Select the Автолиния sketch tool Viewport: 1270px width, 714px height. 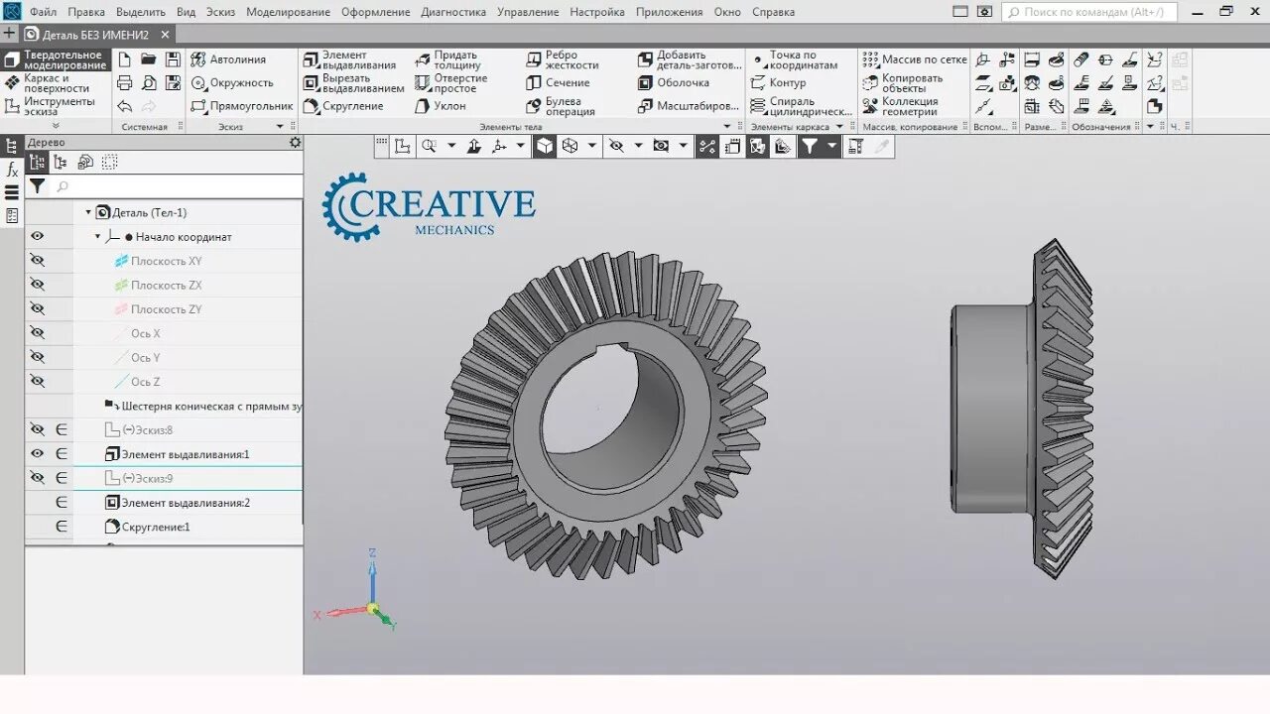[x=228, y=59]
